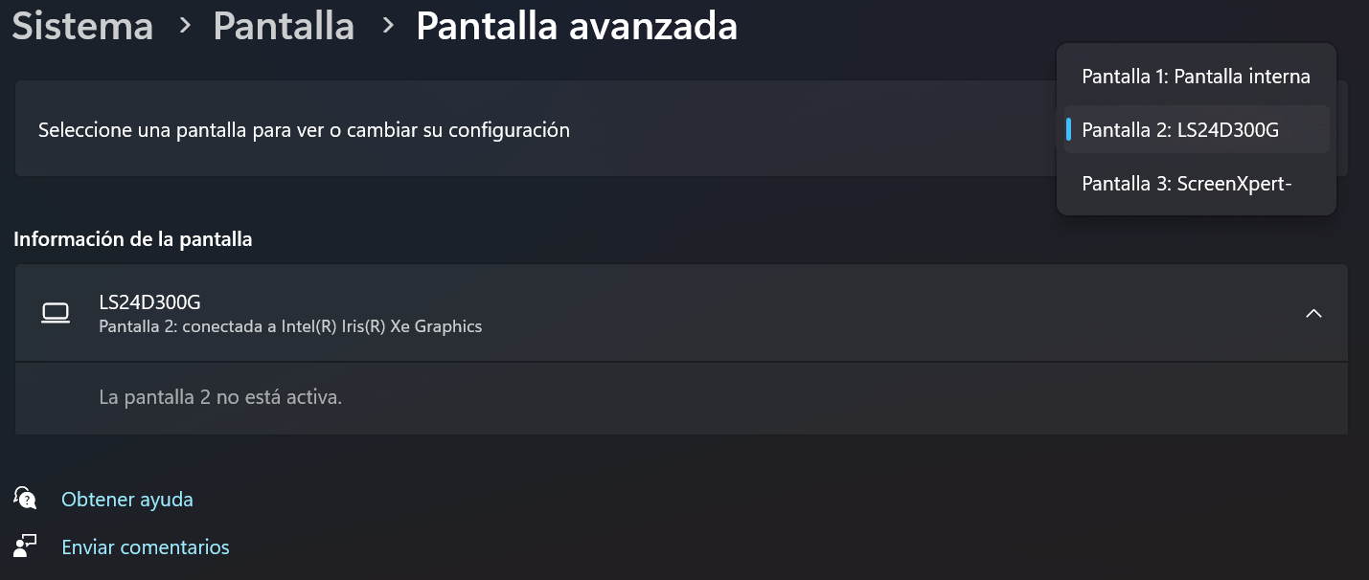Click the 'Seleccione una pantalla' setting label
Viewport: 1369px width, 580px height.
coord(304,130)
